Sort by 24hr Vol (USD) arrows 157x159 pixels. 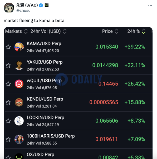(x=65, y=31)
